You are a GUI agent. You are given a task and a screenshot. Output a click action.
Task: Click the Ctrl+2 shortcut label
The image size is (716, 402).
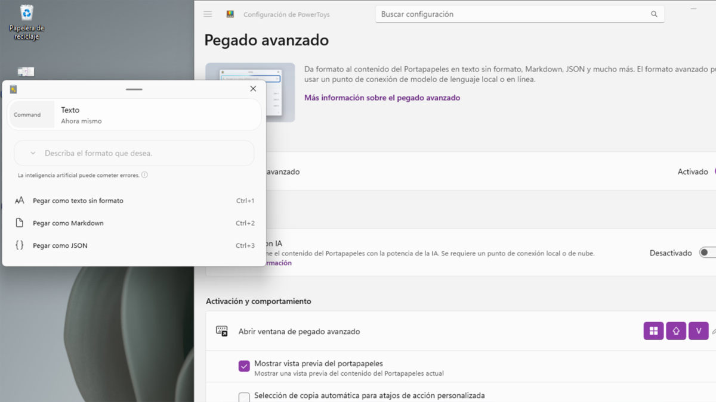245,223
